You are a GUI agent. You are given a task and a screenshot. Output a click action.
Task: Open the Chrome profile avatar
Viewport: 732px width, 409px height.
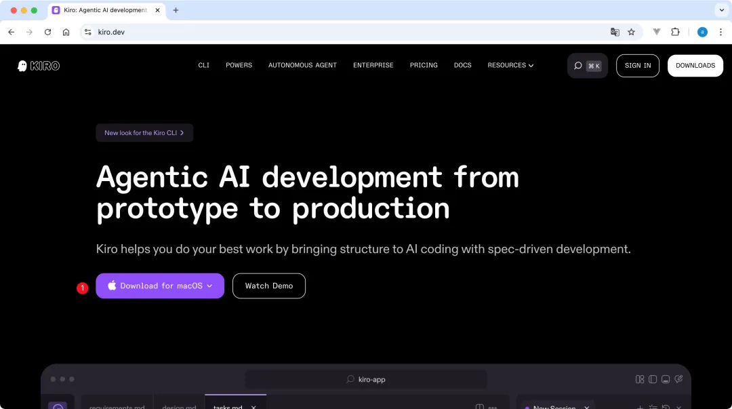point(702,32)
